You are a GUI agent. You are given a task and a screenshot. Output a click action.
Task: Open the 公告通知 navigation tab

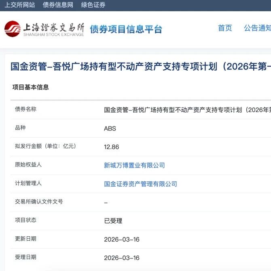(257, 28)
